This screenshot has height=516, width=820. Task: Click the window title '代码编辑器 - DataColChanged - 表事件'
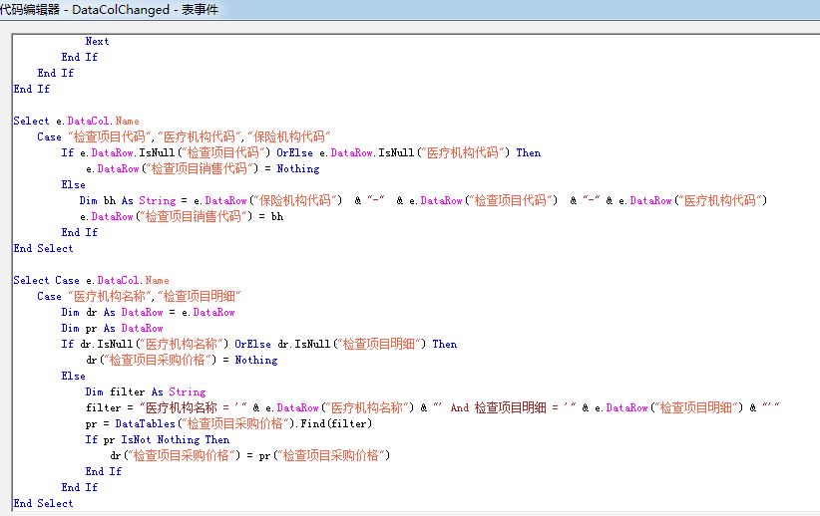click(110, 9)
